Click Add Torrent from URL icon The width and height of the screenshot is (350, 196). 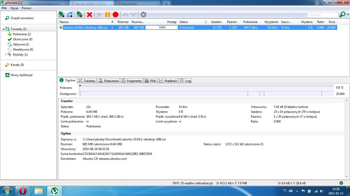point(70,15)
